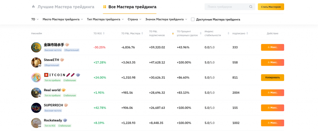Click the grid icon beside Все Мастера трейдинга
The width and height of the screenshot is (318, 131).
[x=105, y=7]
